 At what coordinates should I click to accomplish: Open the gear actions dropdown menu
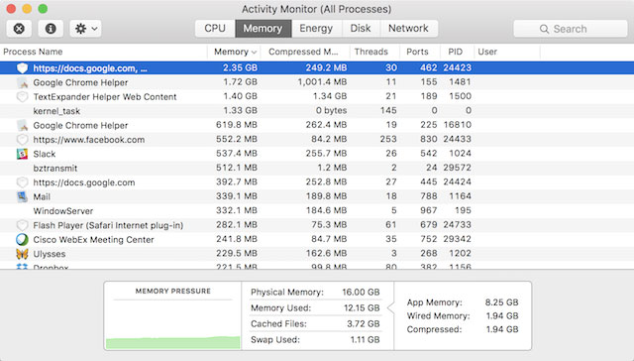click(85, 29)
